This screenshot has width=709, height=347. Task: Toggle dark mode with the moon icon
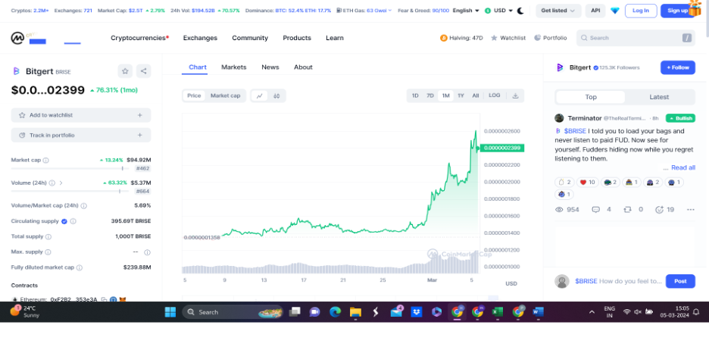(520, 11)
